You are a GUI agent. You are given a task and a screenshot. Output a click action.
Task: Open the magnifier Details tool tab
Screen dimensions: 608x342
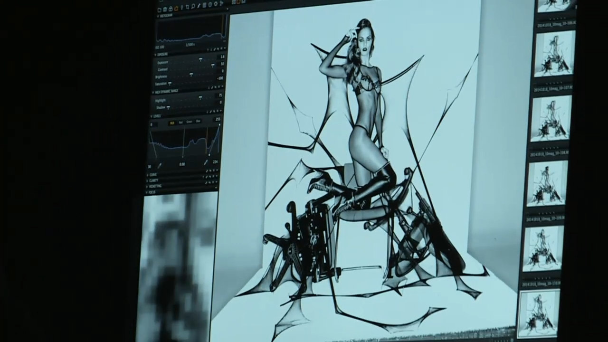click(193, 6)
